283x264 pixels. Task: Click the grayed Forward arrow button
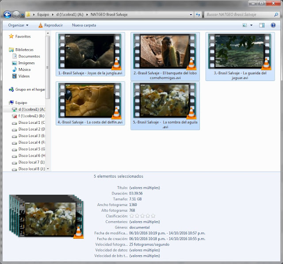pos(16,15)
